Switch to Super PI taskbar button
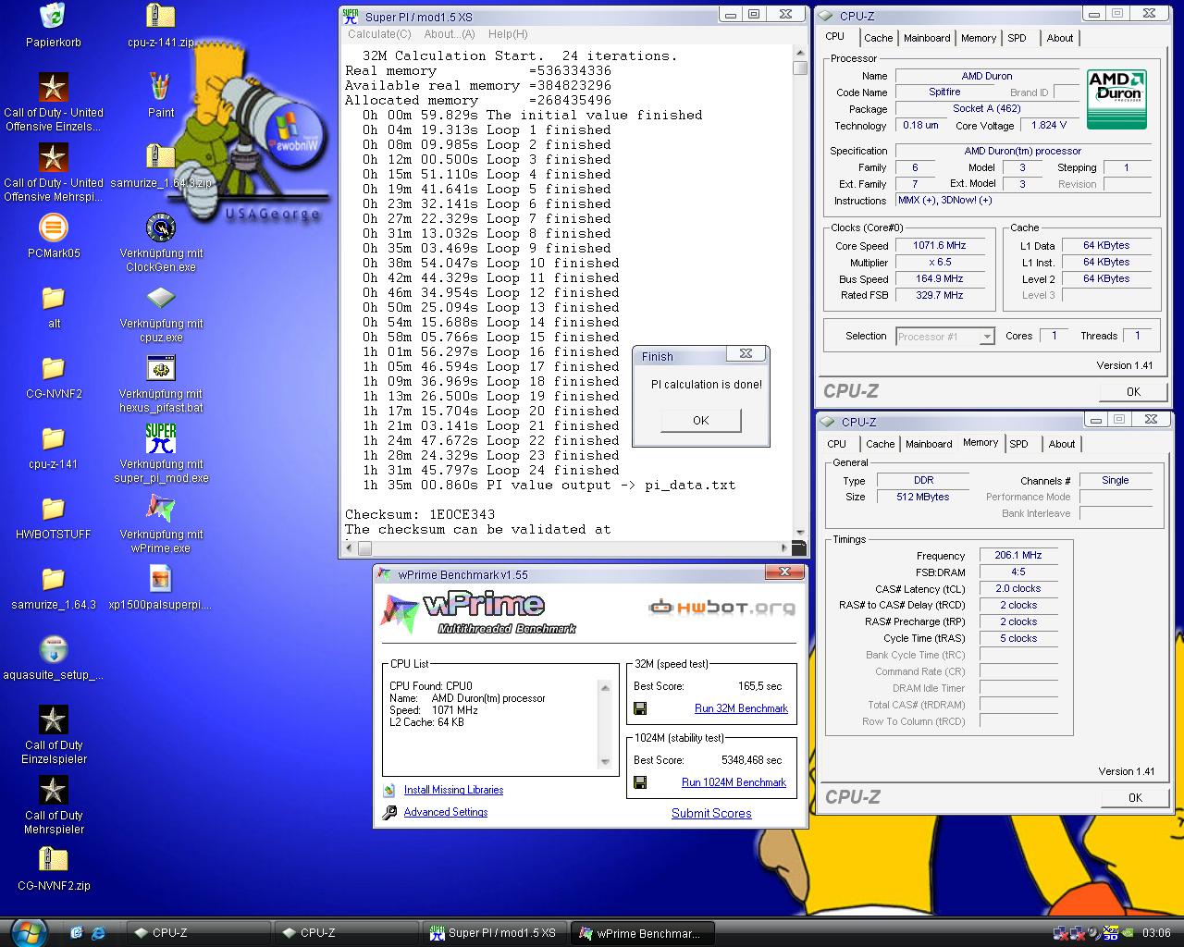1184x947 pixels. (x=495, y=933)
